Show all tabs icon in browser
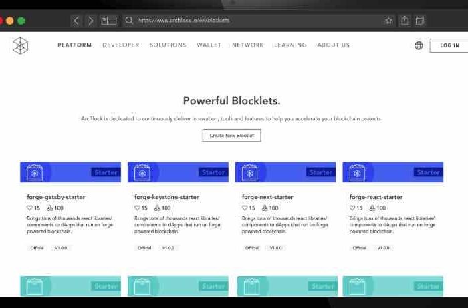The width and height of the screenshot is (468, 308). (x=420, y=21)
